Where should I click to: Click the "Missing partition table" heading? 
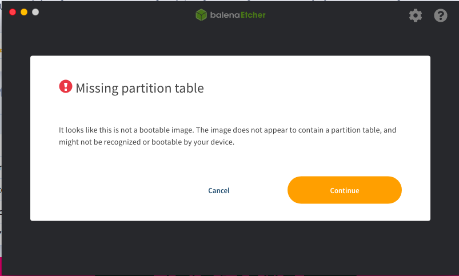click(x=139, y=88)
